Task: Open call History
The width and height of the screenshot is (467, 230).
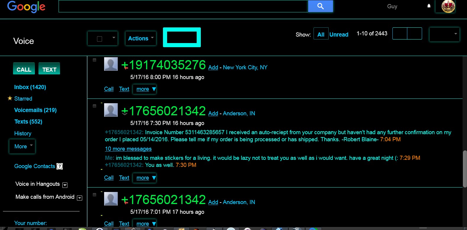Action: click(x=23, y=133)
